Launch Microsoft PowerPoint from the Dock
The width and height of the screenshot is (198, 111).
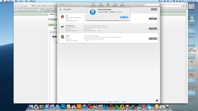click(x=111, y=107)
